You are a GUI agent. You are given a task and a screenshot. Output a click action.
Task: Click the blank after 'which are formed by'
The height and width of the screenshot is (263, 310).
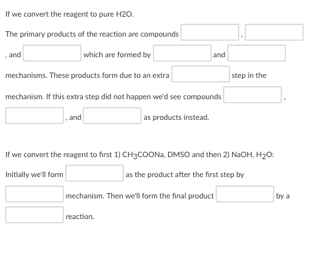[182, 53]
